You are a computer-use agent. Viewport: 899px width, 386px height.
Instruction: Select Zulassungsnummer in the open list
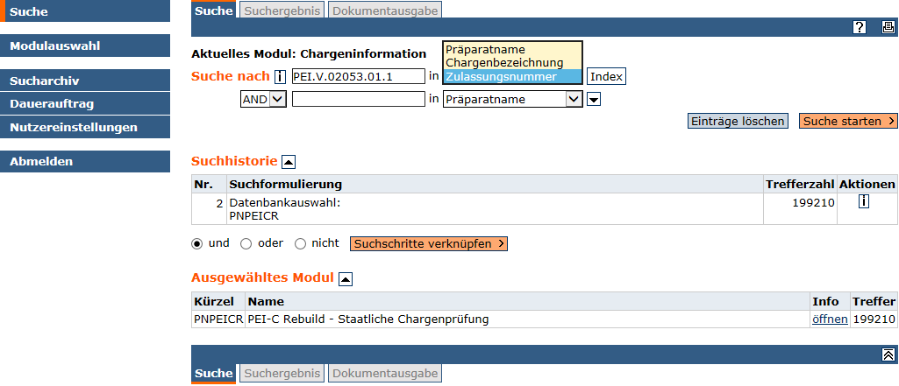512,77
